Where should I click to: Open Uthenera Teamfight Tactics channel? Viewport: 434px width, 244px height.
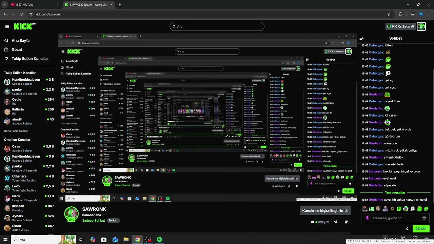click(x=29, y=178)
